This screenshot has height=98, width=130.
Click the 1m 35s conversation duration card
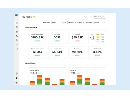point(37,52)
